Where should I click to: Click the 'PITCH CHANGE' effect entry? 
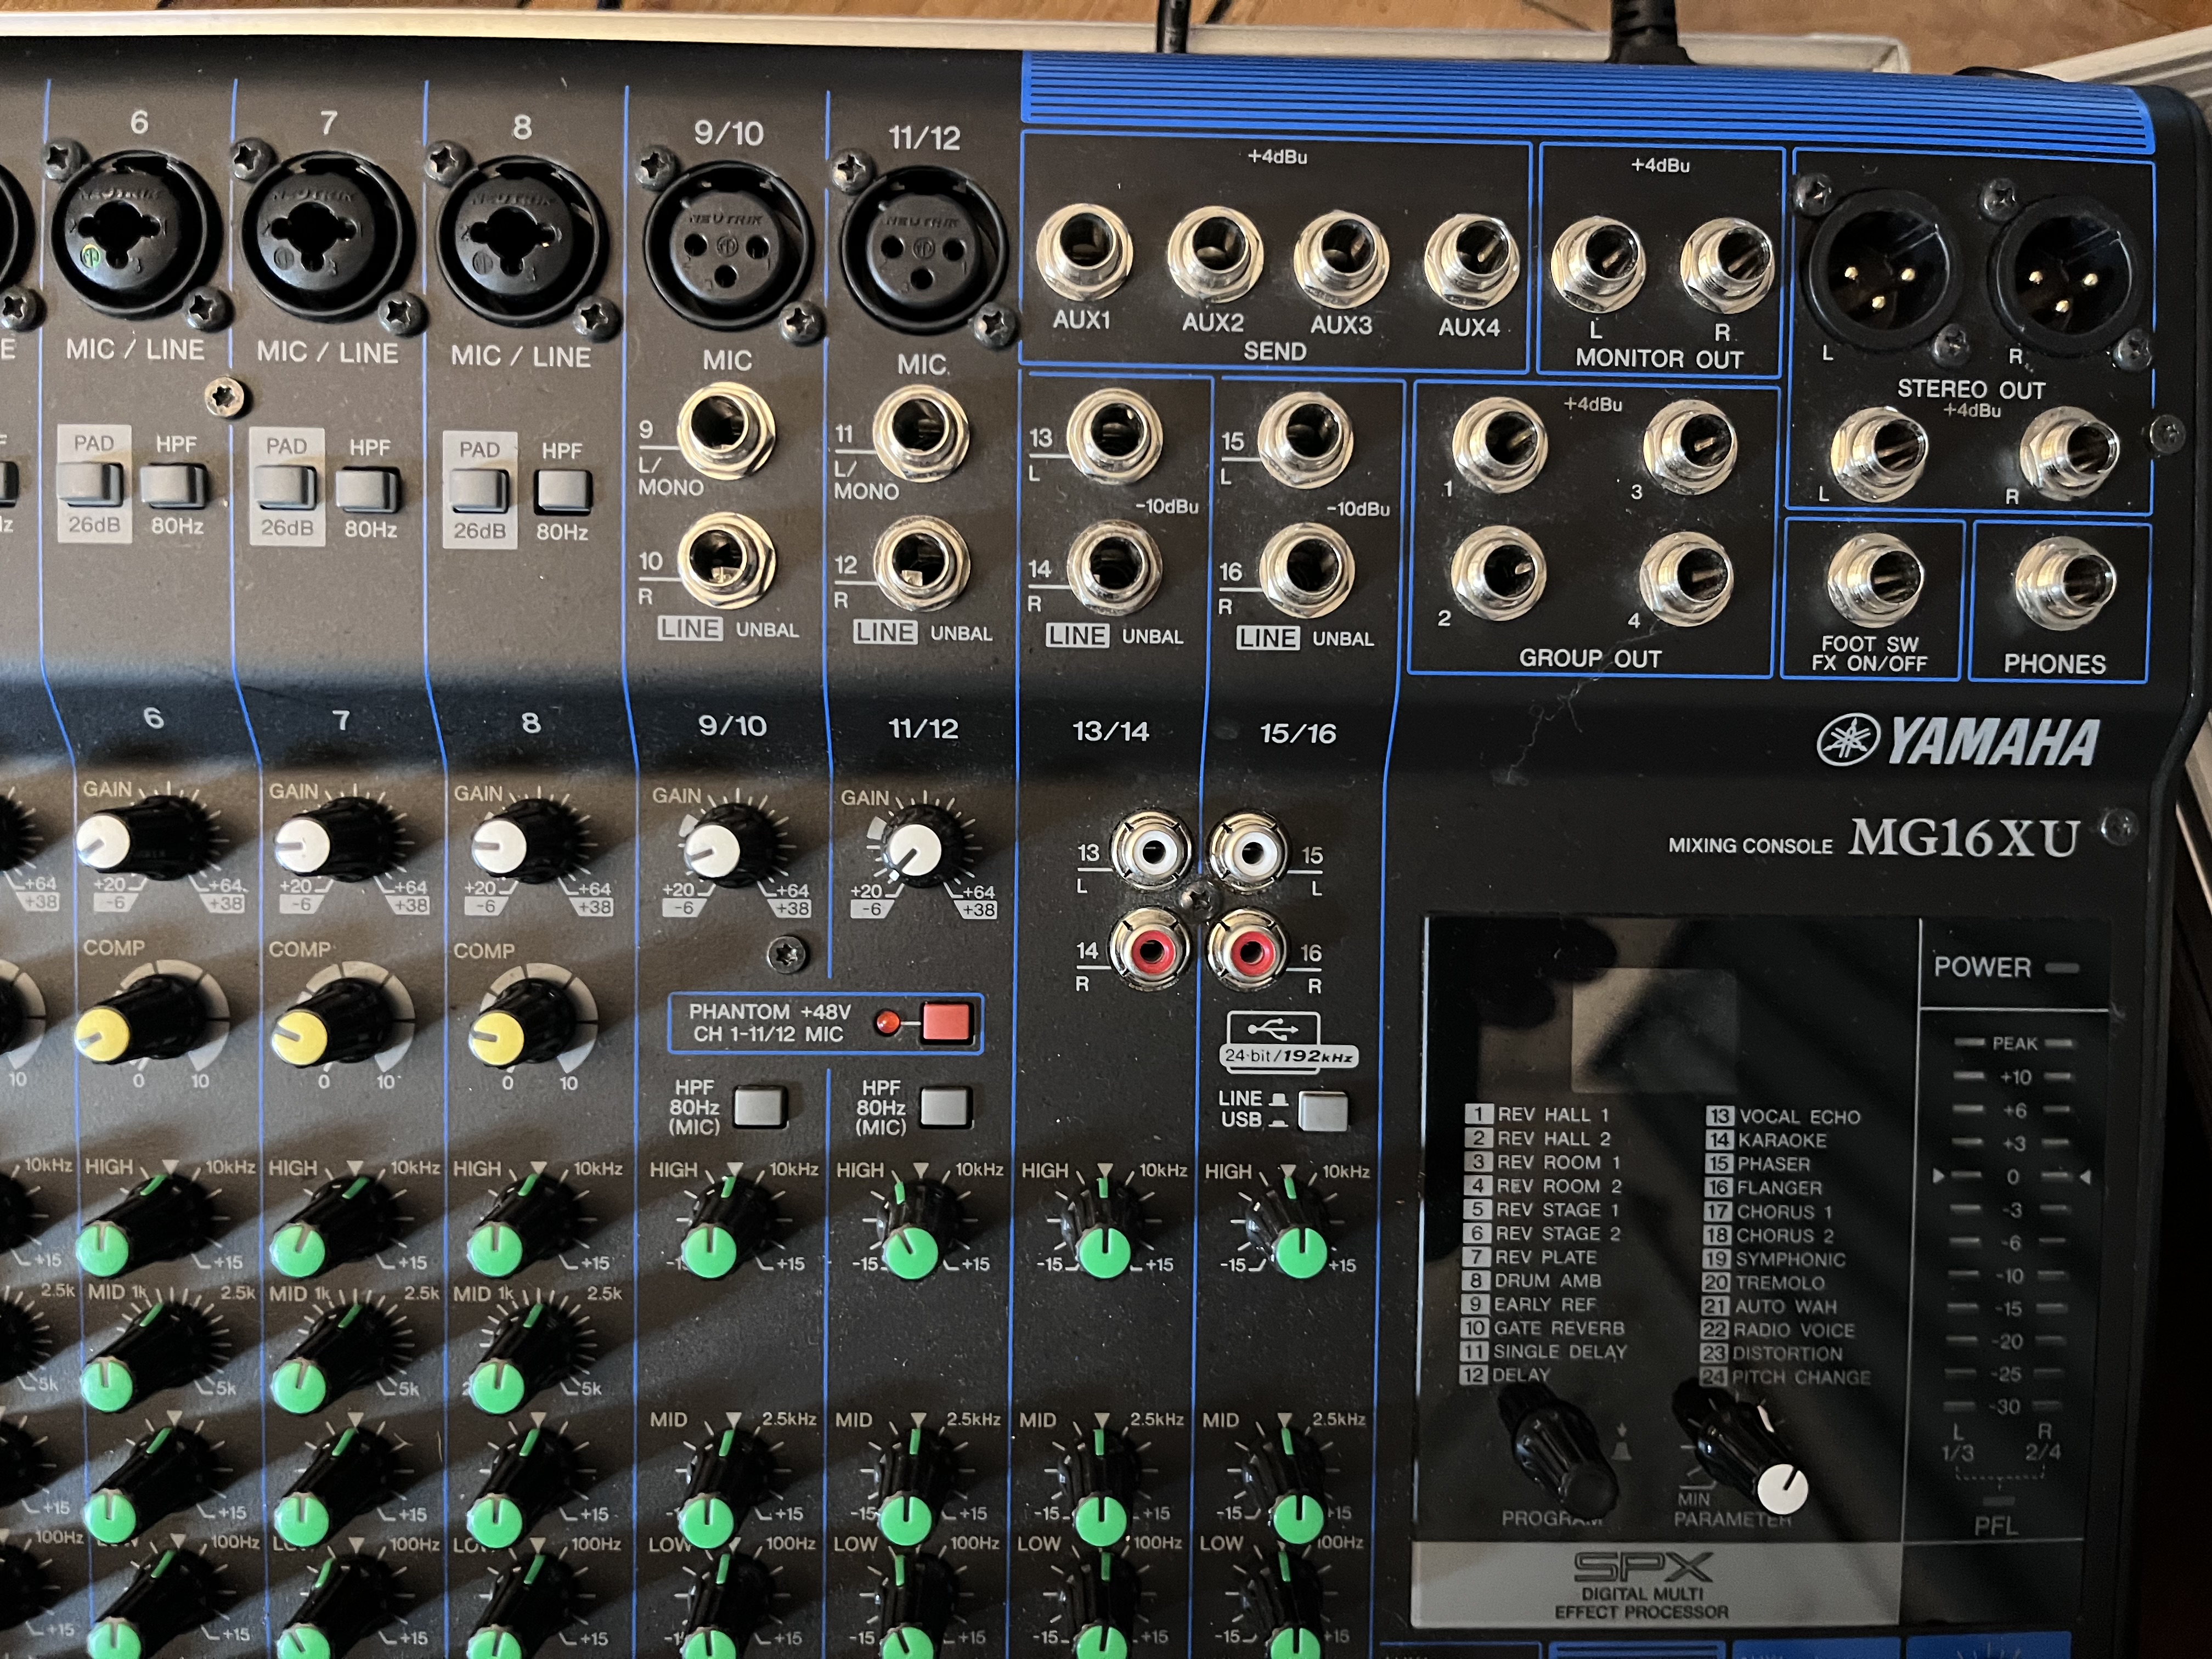point(1786,1377)
